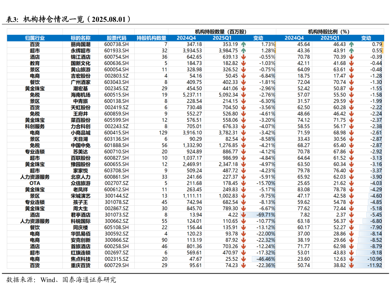Click the stock name 宋城演艺

80,196
